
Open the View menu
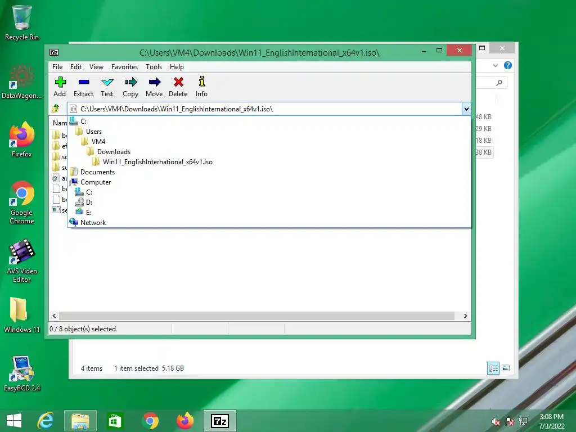96,67
